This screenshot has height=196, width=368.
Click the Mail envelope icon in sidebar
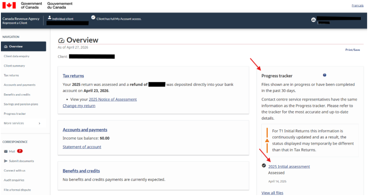tap(6, 151)
